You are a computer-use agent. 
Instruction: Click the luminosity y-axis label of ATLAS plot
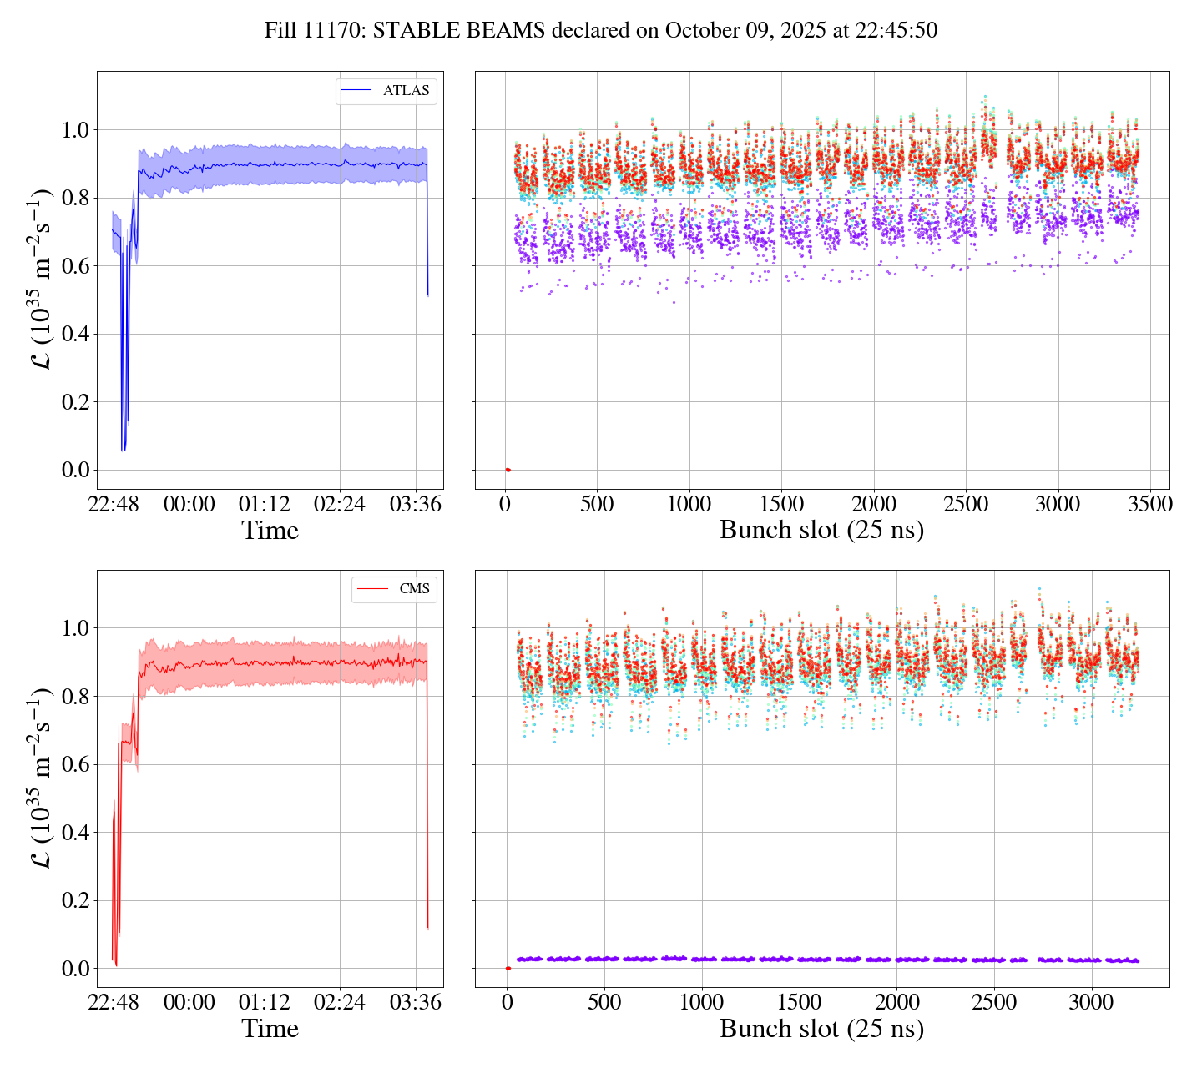[39, 280]
